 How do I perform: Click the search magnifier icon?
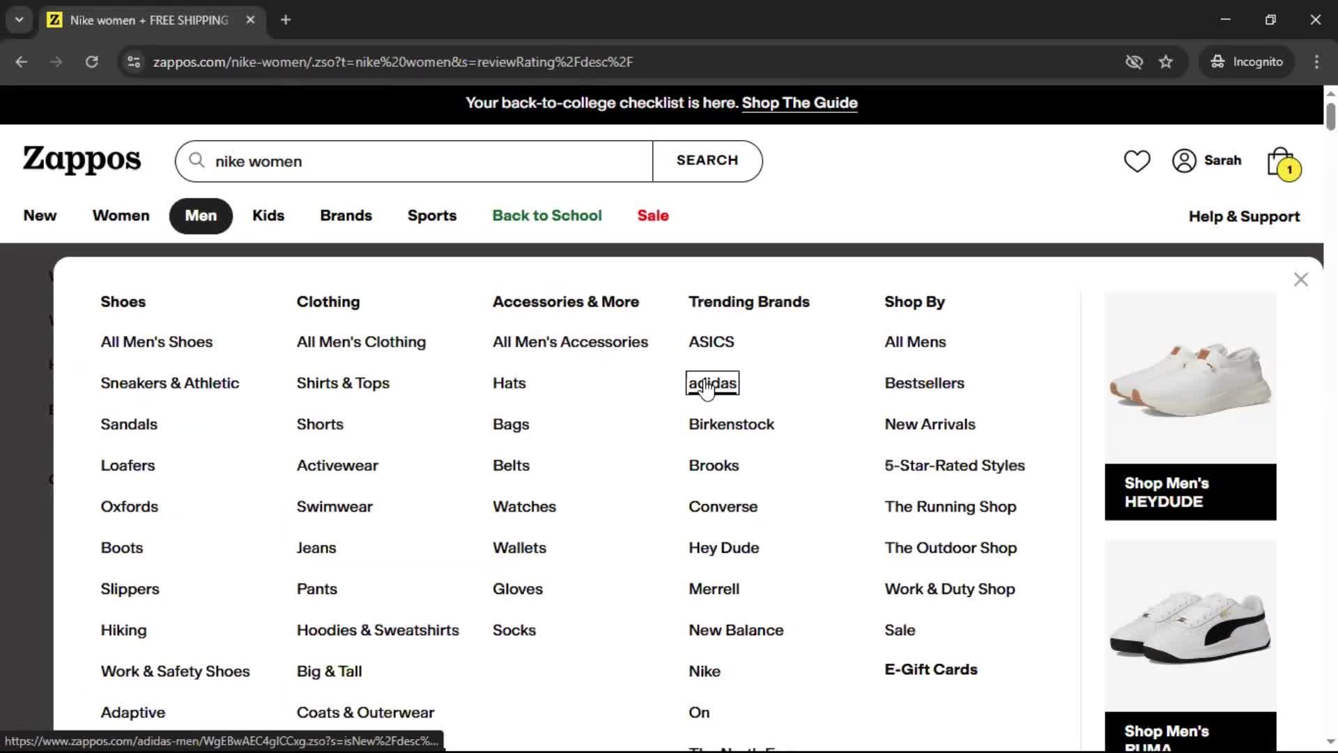coord(197,160)
